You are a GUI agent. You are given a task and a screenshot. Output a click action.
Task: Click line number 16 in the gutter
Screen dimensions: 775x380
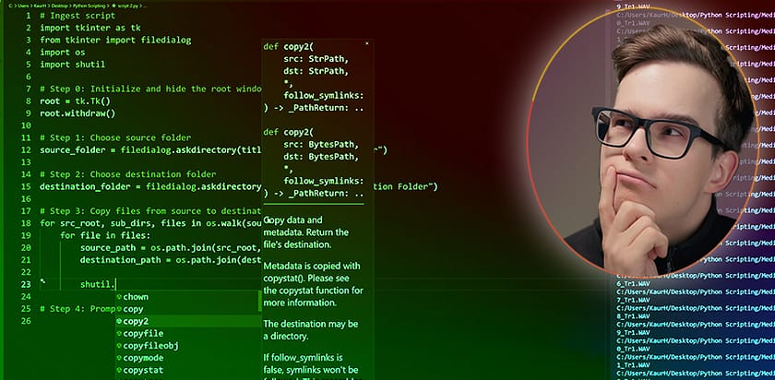coord(26,198)
